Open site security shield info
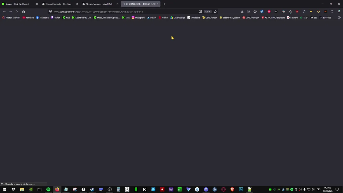The height and width of the screenshot is (193, 343). 50,12
